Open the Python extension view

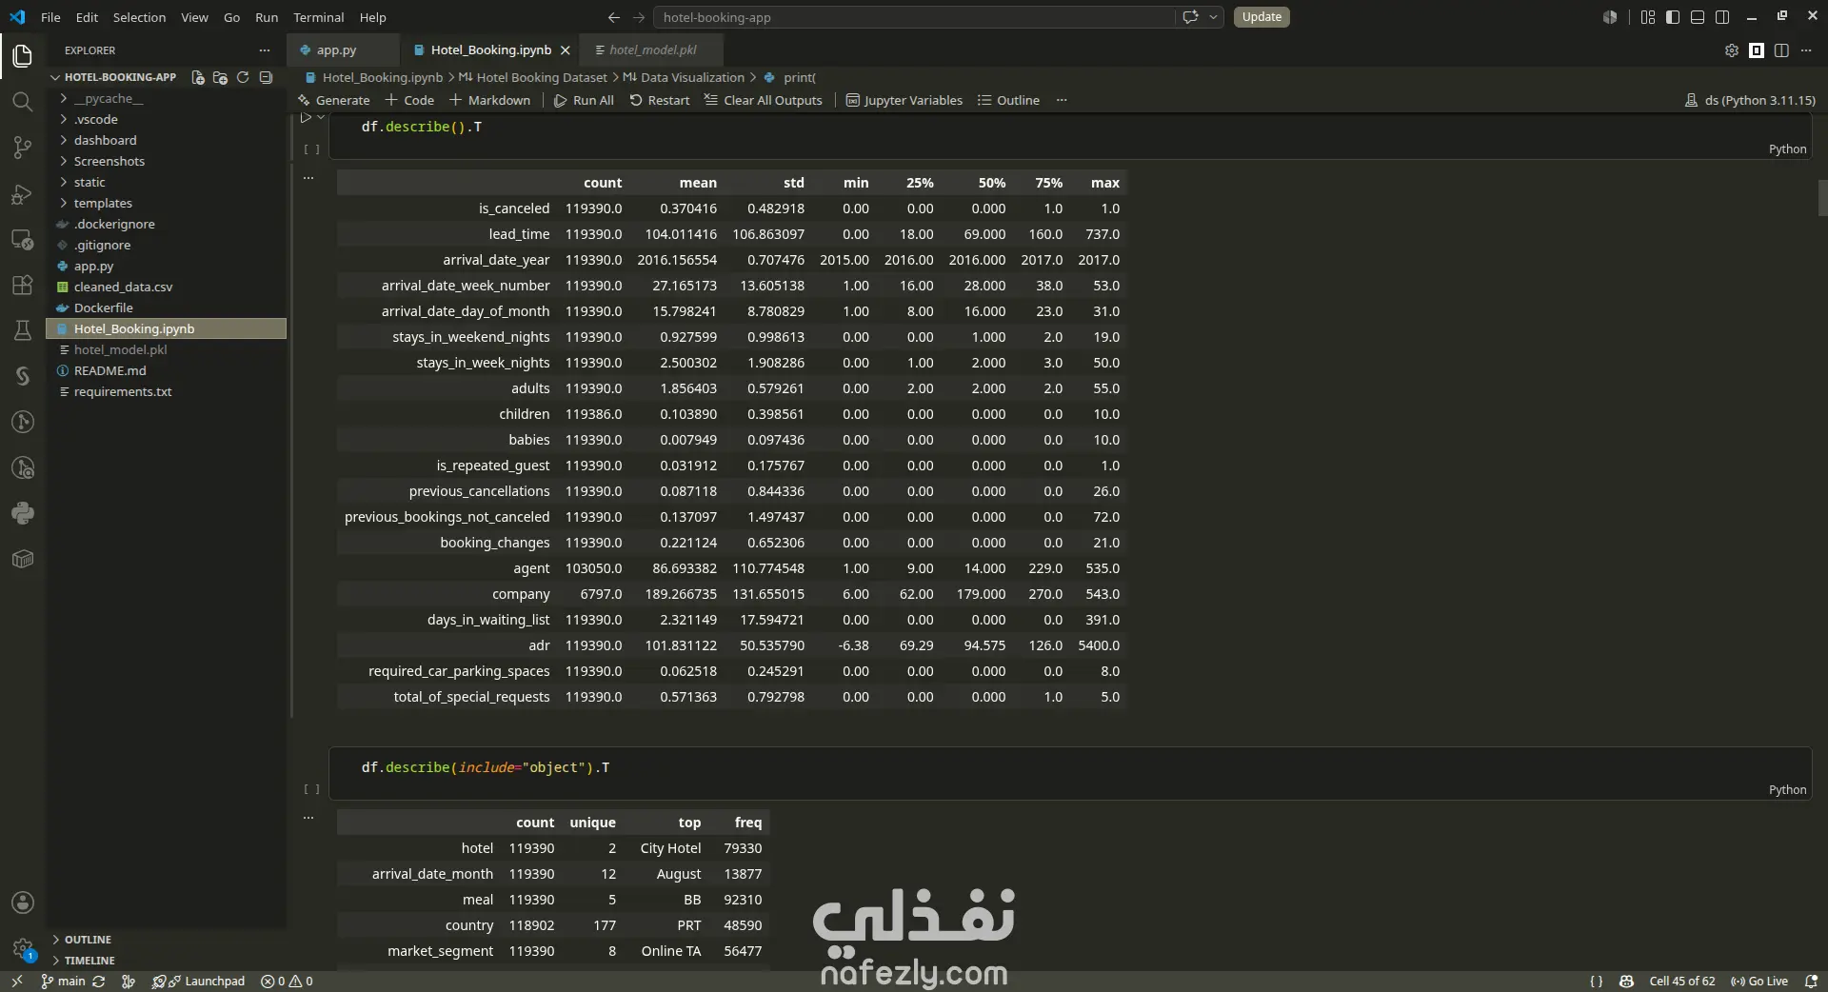coord(23,513)
